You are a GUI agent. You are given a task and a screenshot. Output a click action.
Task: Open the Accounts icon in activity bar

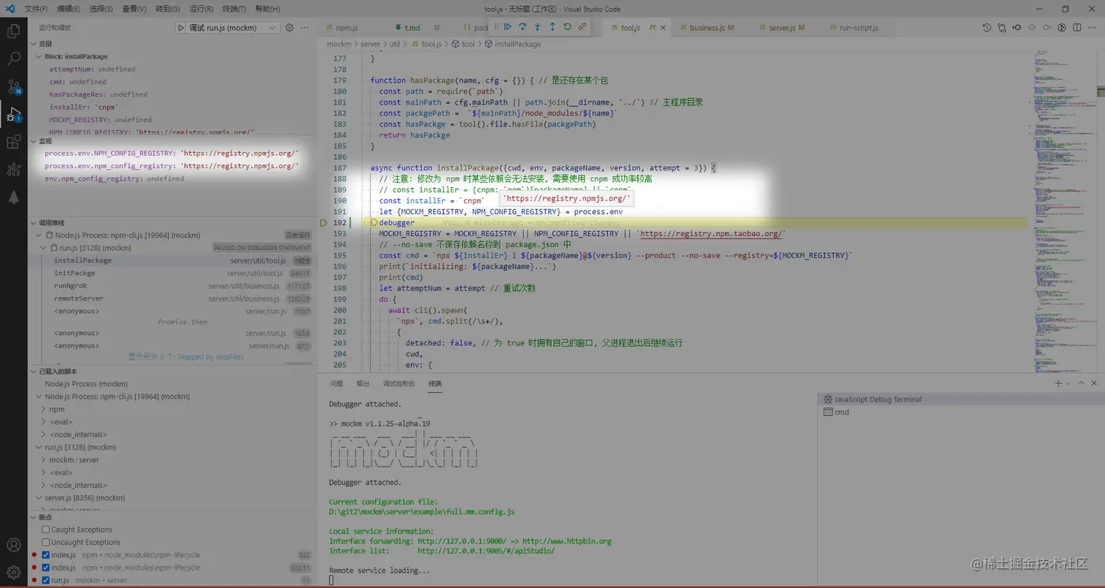[x=13, y=545]
